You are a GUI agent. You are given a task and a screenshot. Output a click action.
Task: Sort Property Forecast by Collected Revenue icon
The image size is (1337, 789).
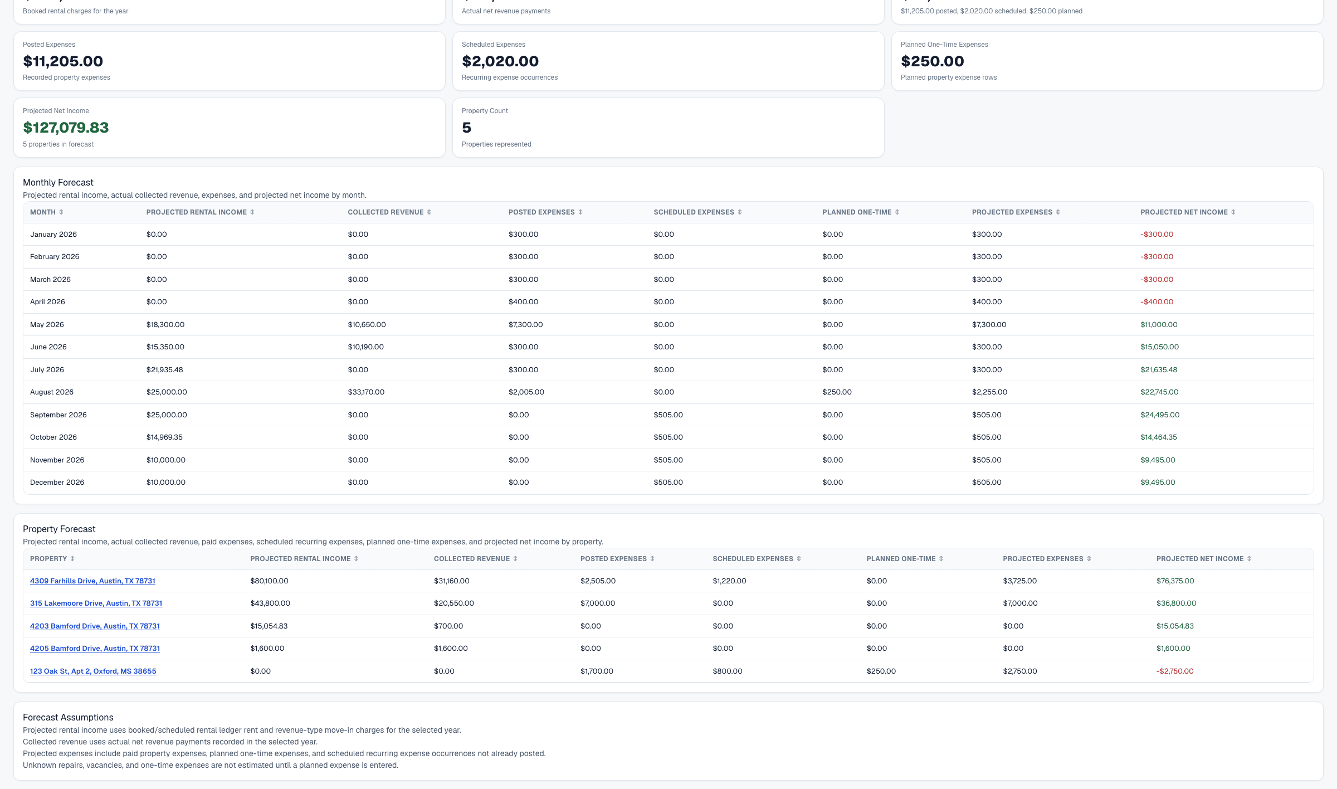pyautogui.click(x=515, y=559)
